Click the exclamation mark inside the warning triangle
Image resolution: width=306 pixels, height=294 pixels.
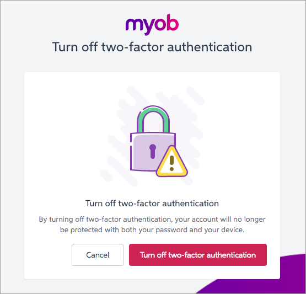click(171, 163)
